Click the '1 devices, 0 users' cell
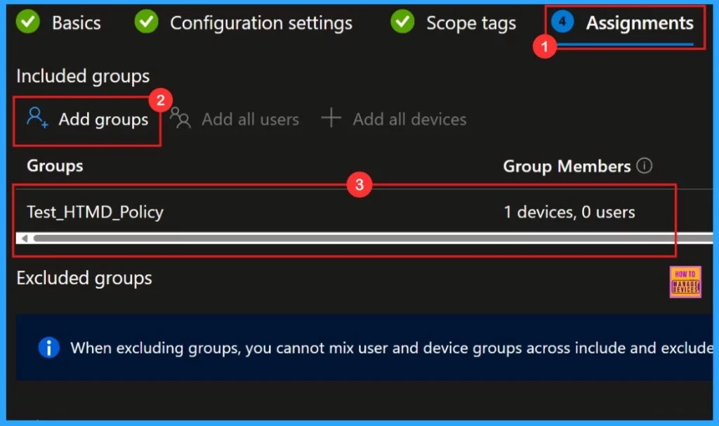719x426 pixels. click(x=569, y=212)
